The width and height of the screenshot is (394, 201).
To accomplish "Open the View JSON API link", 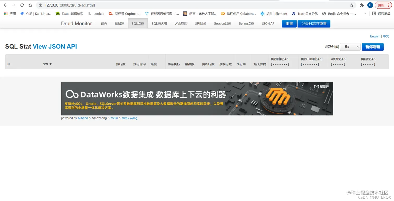I will (55, 46).
